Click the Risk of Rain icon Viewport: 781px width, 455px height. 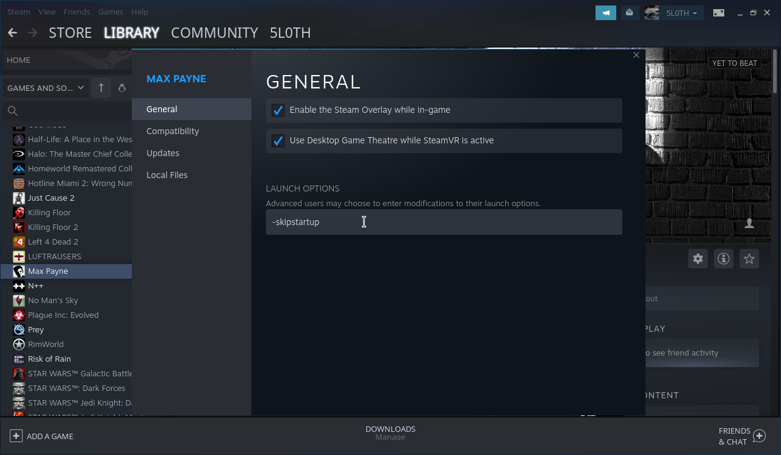point(19,359)
